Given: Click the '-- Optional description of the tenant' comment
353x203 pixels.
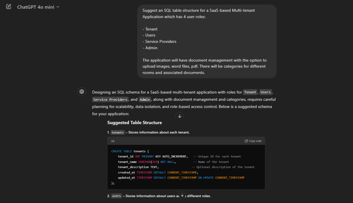Looking at the screenshot, I should (223, 167).
